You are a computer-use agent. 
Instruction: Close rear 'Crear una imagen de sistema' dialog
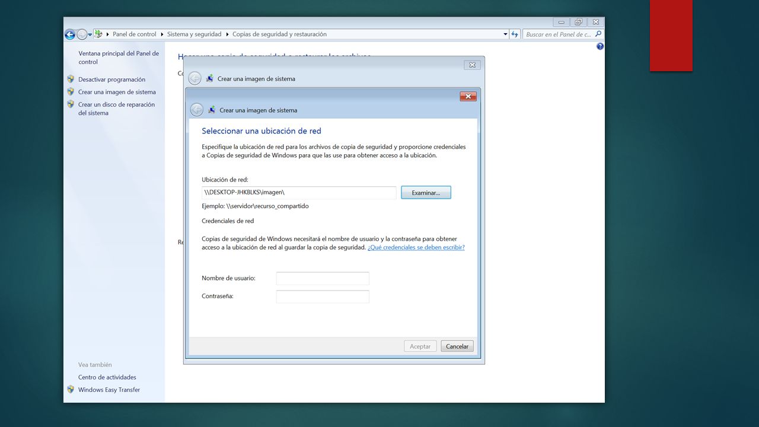(472, 65)
